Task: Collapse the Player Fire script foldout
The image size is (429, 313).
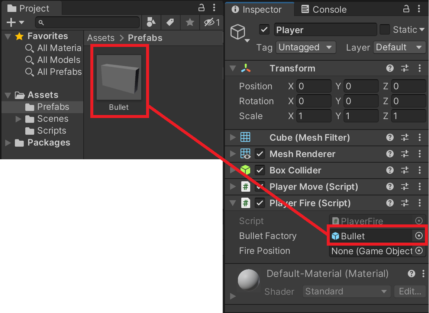Action: [x=233, y=203]
